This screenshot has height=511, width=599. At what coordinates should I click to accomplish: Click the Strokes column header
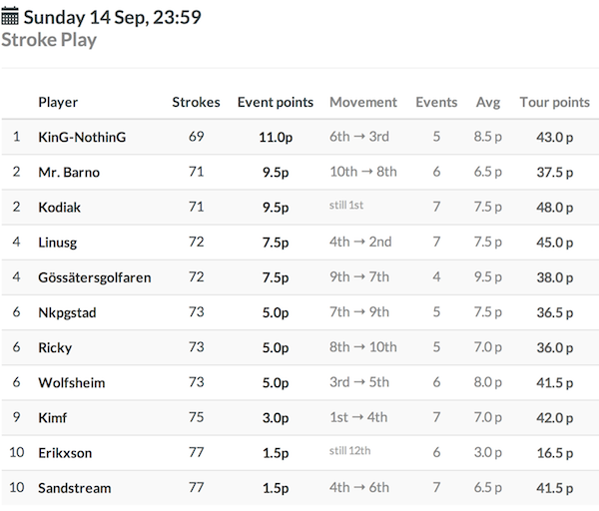[x=196, y=102]
